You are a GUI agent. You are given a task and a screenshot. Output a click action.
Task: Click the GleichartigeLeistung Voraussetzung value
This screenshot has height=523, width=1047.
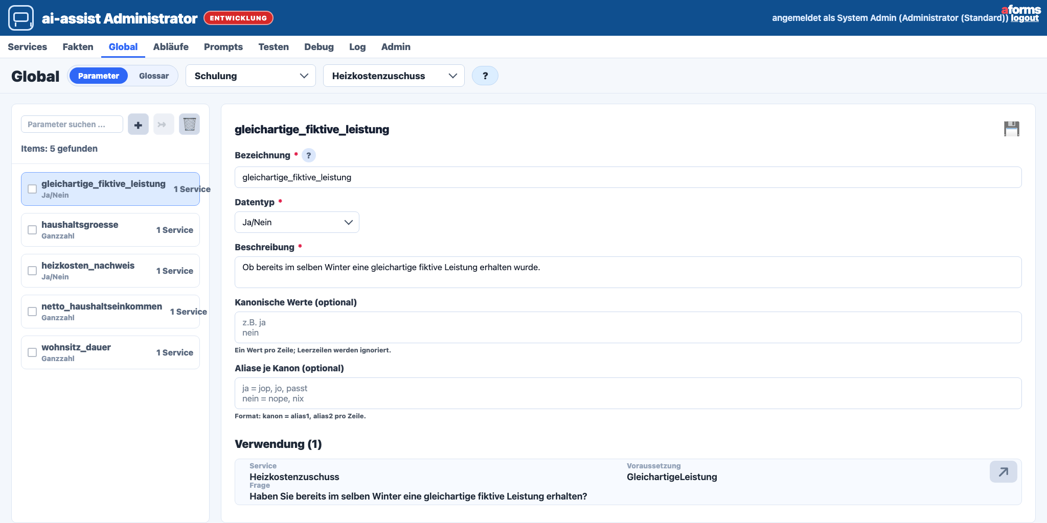[672, 477]
